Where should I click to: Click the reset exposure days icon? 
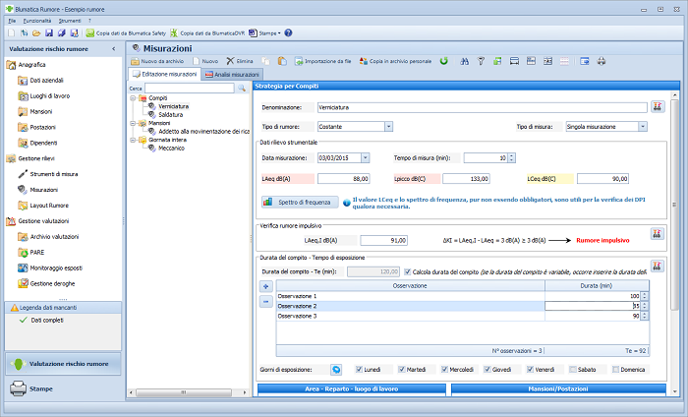(x=335, y=369)
